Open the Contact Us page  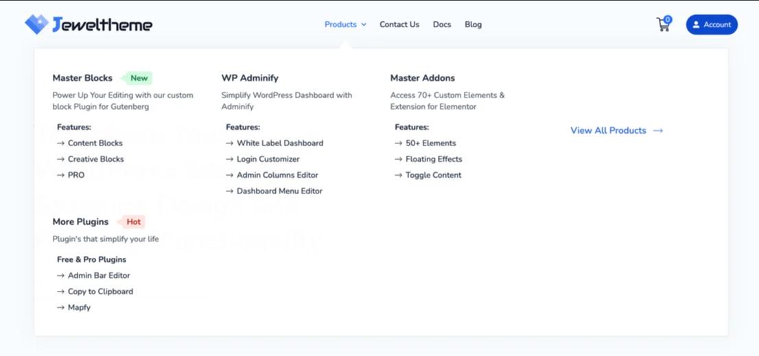click(x=399, y=24)
